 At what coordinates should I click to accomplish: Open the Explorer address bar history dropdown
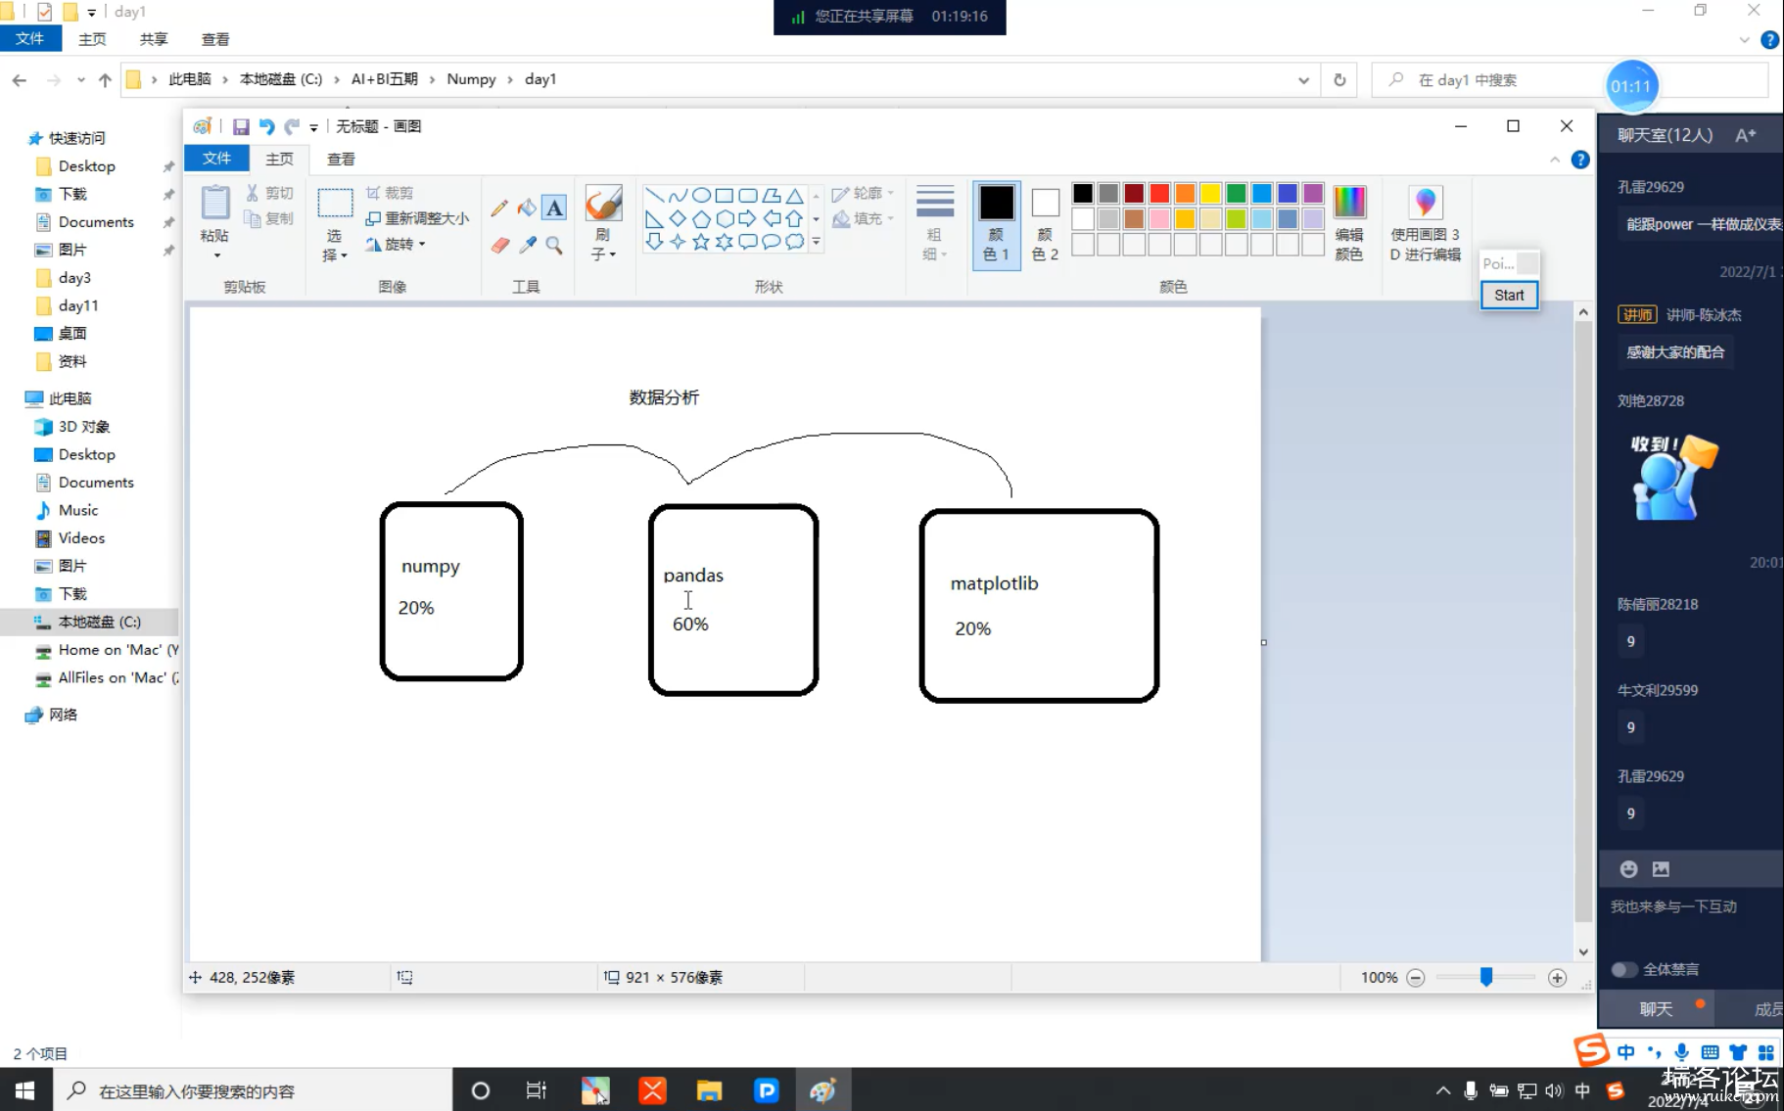1303,80
